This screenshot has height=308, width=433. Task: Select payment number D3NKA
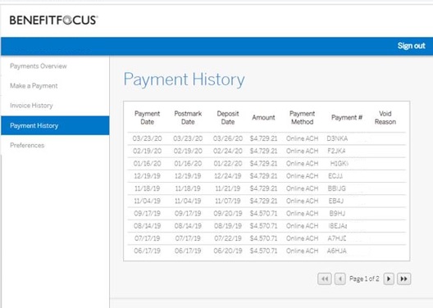pos(337,138)
